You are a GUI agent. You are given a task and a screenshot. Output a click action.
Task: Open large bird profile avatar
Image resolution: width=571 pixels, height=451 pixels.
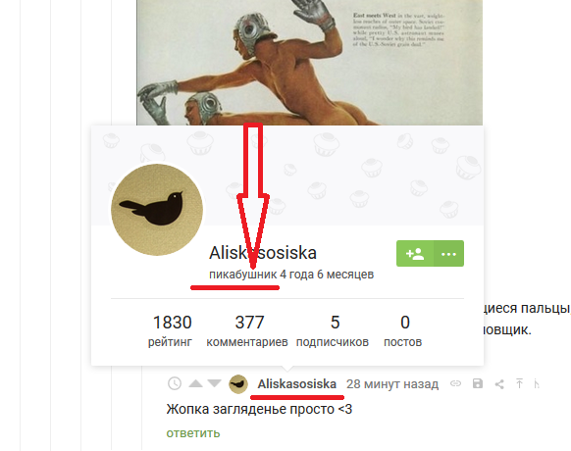157,210
